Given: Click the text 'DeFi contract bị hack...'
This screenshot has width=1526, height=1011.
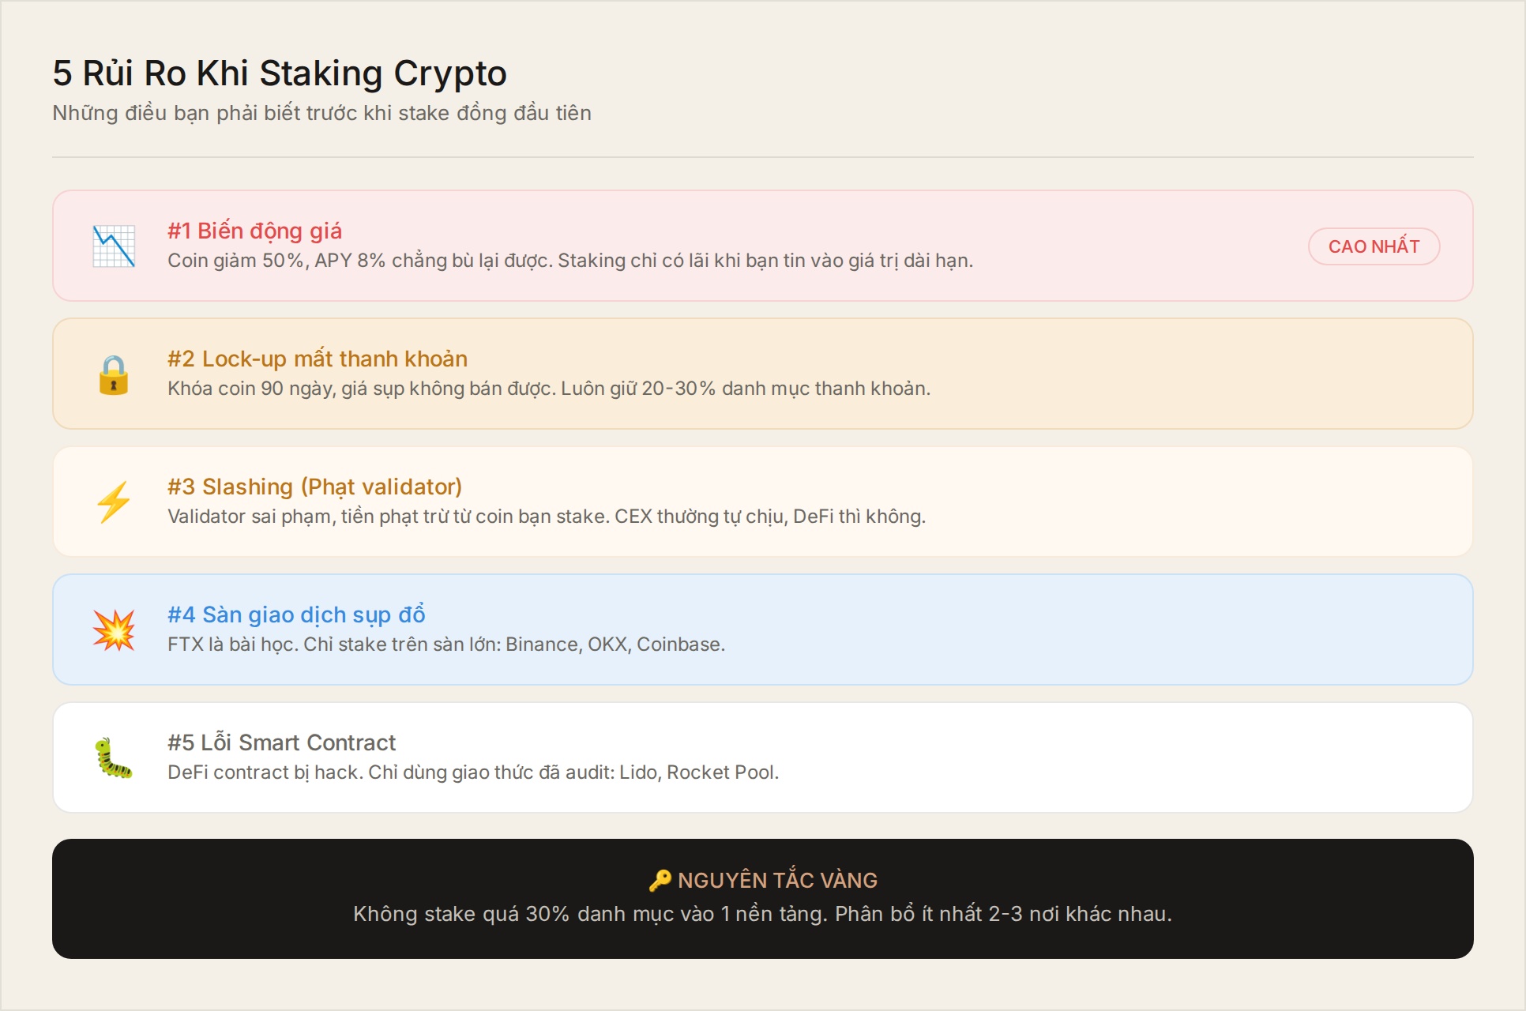Looking at the screenshot, I should click(x=473, y=772).
